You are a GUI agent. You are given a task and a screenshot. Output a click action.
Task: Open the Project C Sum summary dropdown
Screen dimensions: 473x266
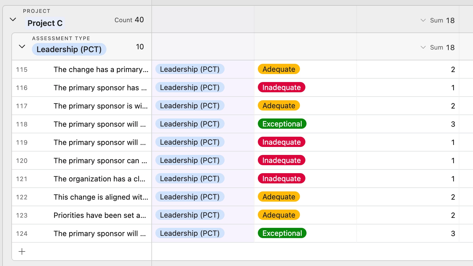pyautogui.click(x=423, y=20)
